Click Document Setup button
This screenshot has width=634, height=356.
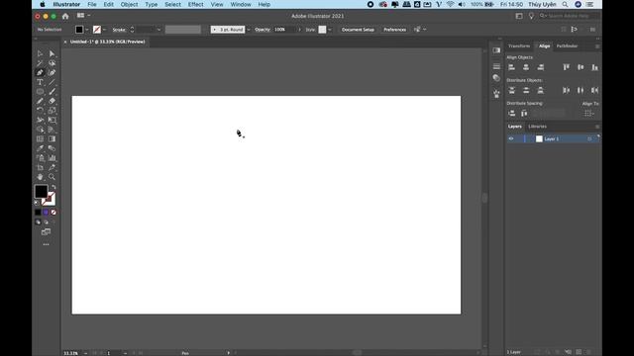[358, 30]
